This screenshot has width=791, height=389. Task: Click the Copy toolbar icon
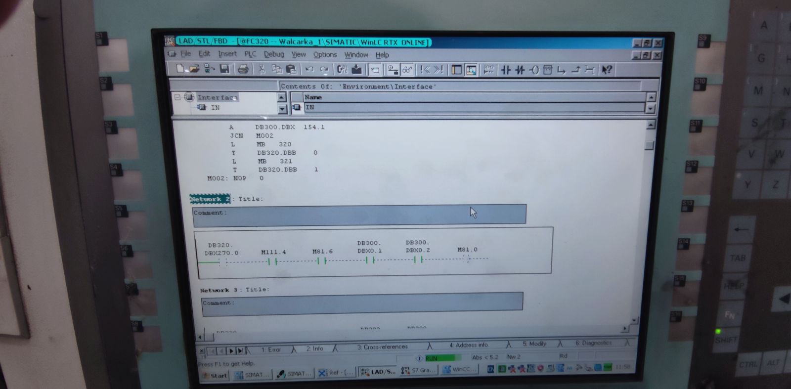(x=276, y=69)
